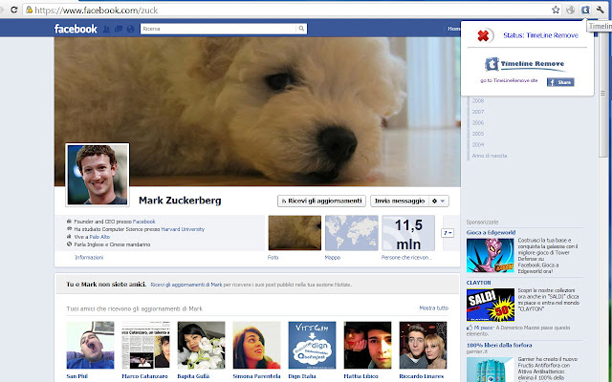Expand the profile sections count dropdown
The image size is (612, 382).
tap(448, 233)
